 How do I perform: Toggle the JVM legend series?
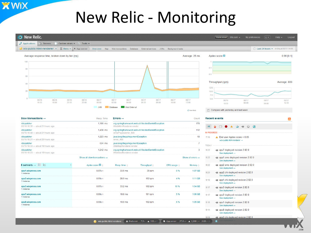coord(97,107)
